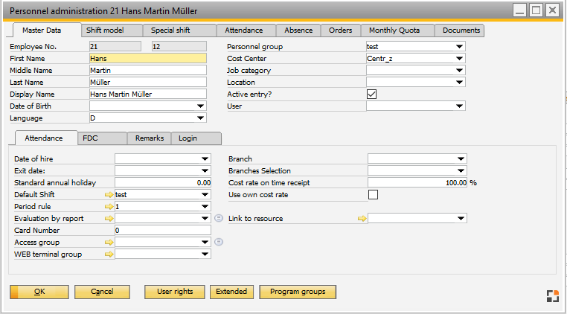Open the Date of hire dropdown
The image size is (567, 314).
[x=205, y=159]
